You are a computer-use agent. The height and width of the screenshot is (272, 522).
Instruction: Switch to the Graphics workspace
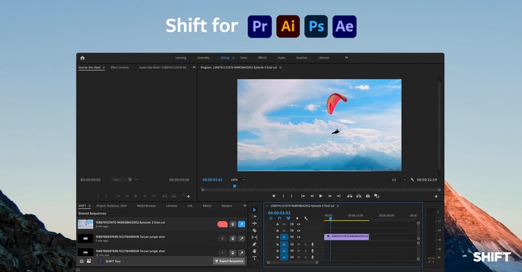[302, 58]
